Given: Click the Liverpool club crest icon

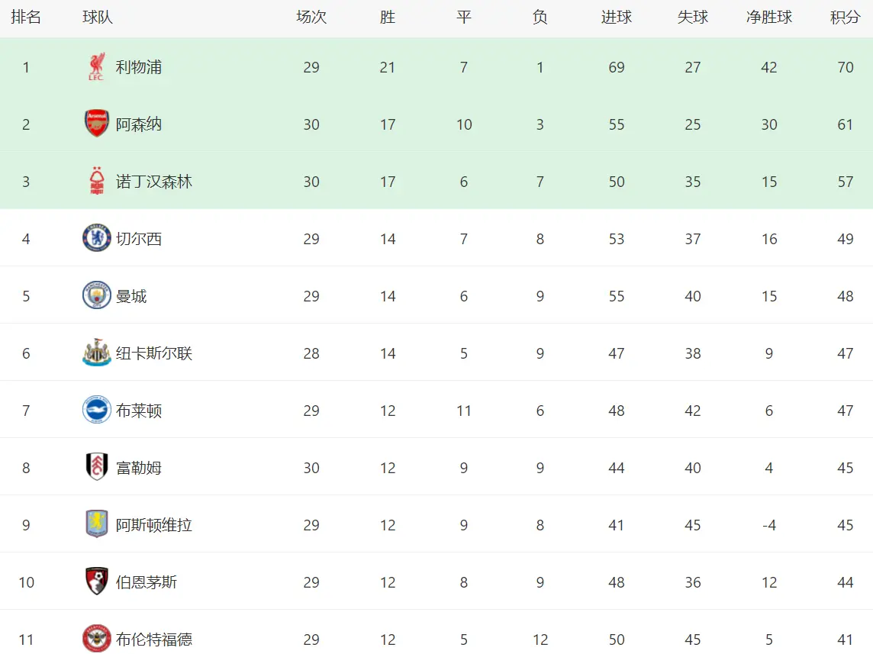Looking at the screenshot, I should (96, 67).
